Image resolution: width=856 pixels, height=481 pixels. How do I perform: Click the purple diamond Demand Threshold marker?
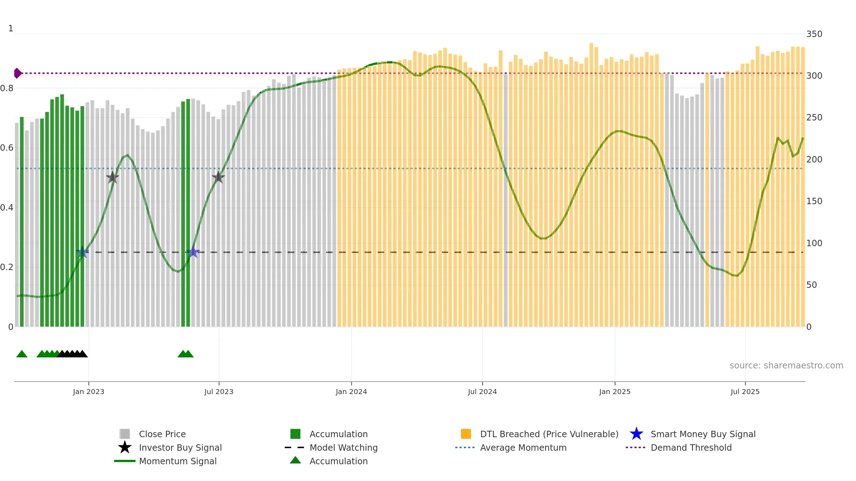[x=17, y=73]
